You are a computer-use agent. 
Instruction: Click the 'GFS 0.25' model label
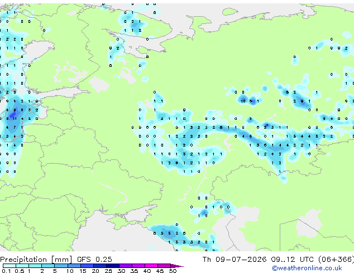[94, 260]
